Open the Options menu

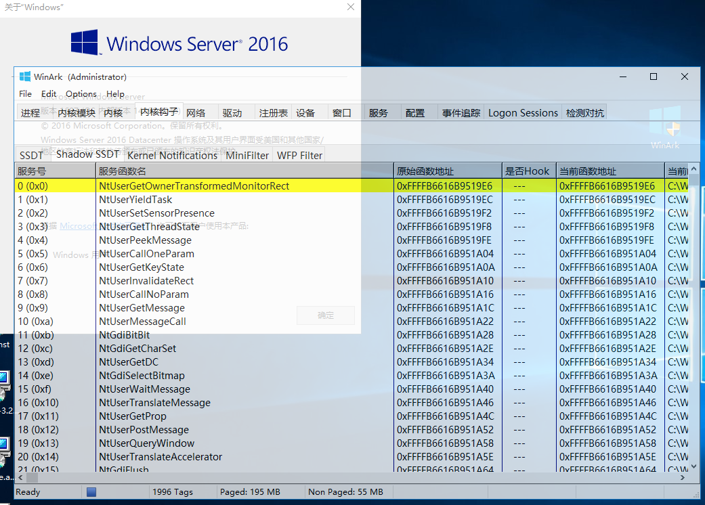pyautogui.click(x=81, y=94)
